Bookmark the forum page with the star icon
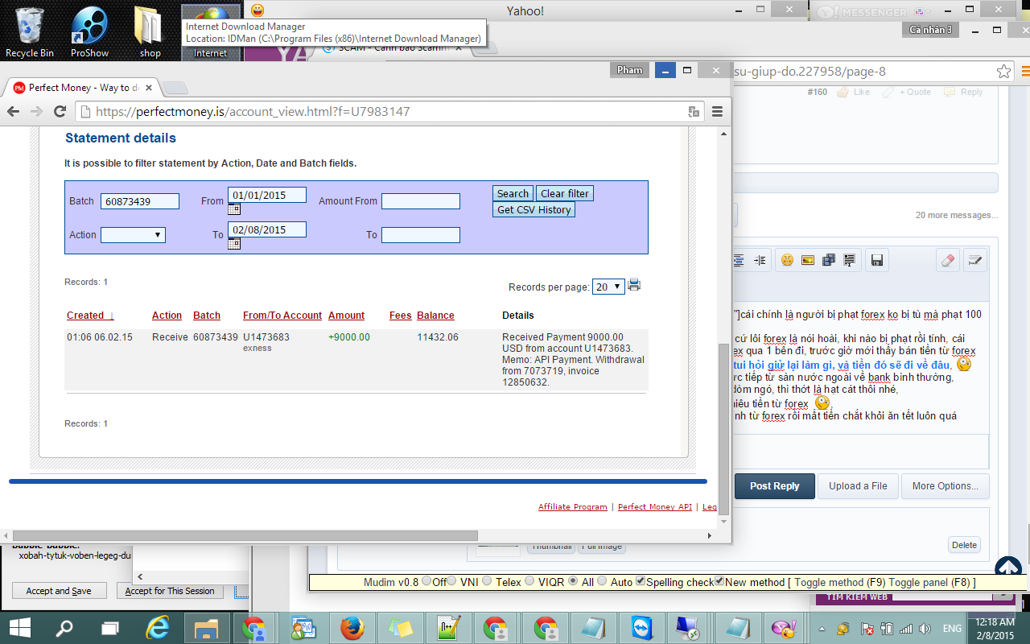The image size is (1030, 644). pos(1003,72)
